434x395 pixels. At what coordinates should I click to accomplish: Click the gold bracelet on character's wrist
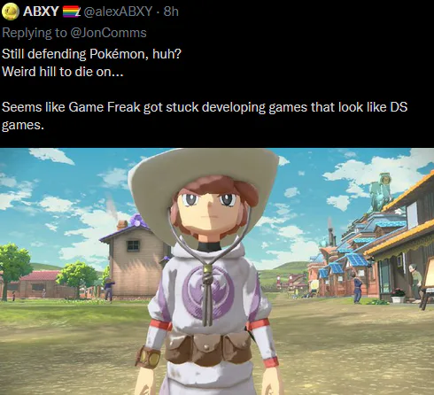click(x=148, y=357)
